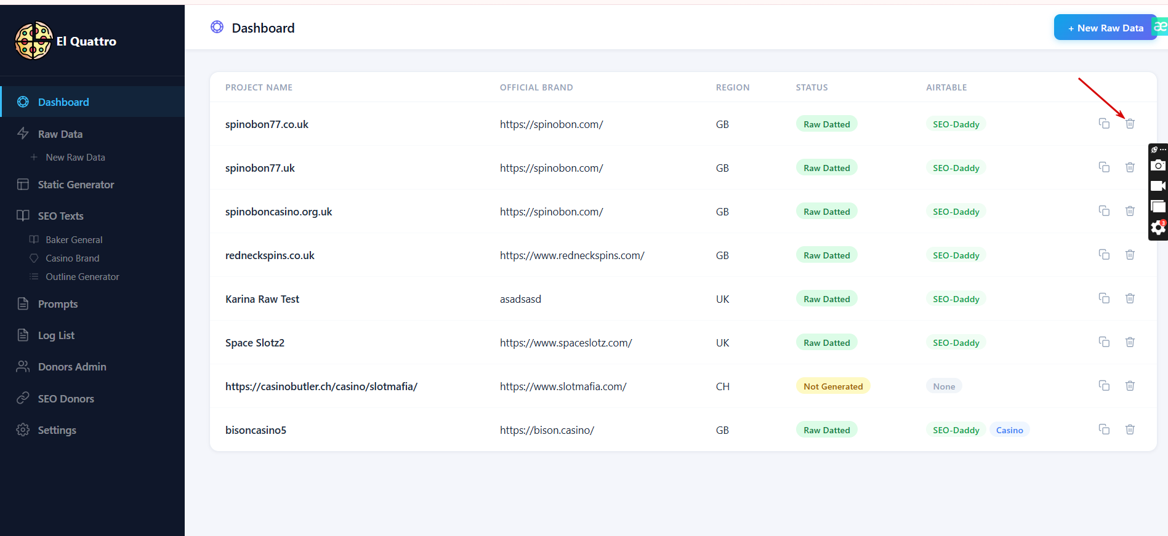Screen dimensions: 1168x536
Task: Click the El Quattro pizza logo
Action: pyautogui.click(x=34, y=41)
